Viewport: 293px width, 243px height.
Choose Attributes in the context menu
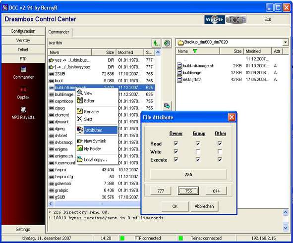coord(97,130)
